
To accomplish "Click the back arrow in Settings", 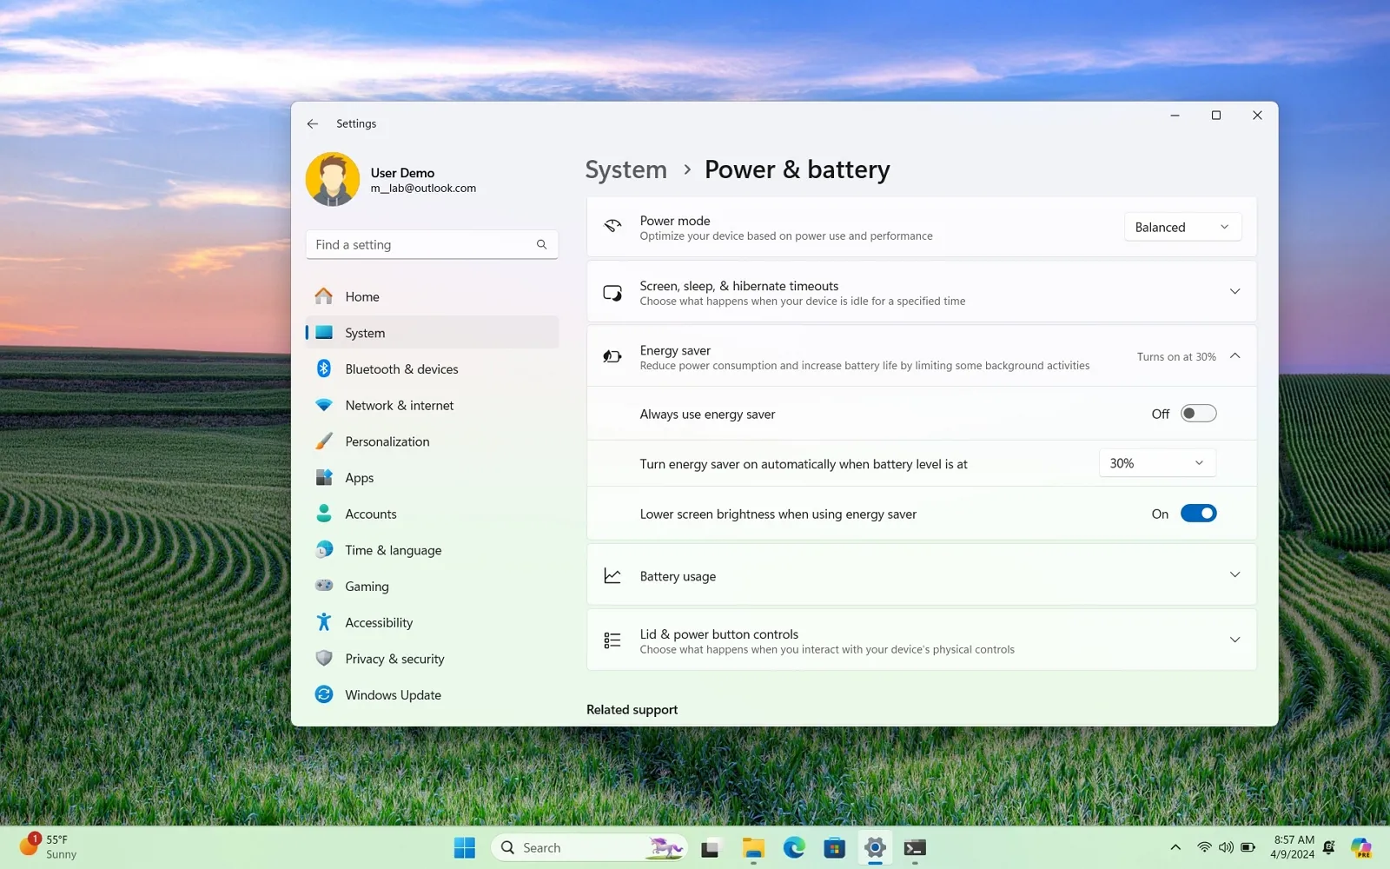I will (312, 123).
